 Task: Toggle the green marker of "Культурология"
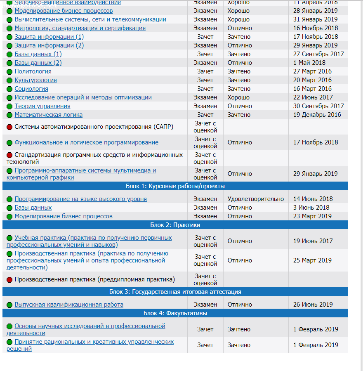pyautogui.click(x=9, y=80)
